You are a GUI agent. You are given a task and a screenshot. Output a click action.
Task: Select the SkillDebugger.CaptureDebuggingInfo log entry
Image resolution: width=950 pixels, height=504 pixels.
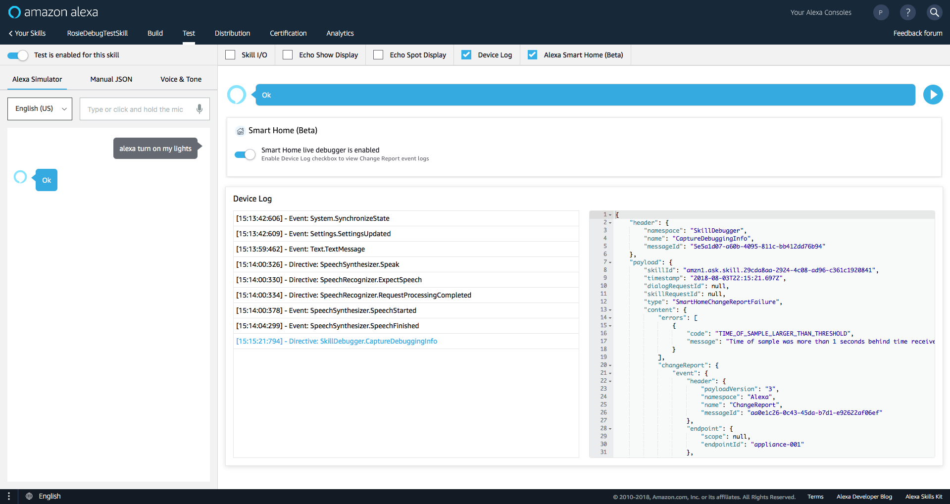point(337,341)
